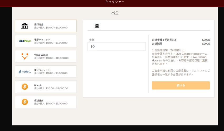This screenshot has width=224, height=131.
Task: Choose ecoPayz 電子ウォレット method card
Action: (46, 41)
